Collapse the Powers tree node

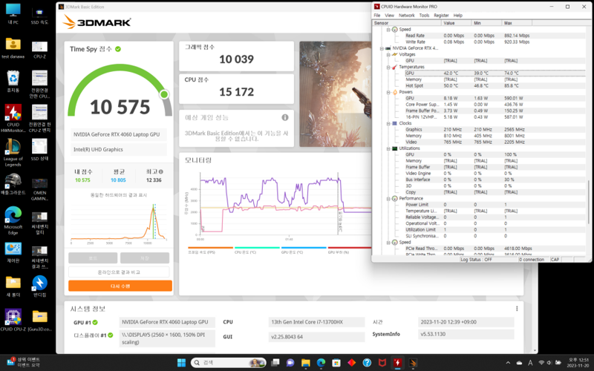(x=388, y=92)
